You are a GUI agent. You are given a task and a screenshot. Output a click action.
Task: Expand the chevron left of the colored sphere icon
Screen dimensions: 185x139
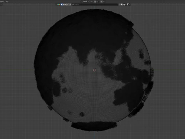click(57, 5)
